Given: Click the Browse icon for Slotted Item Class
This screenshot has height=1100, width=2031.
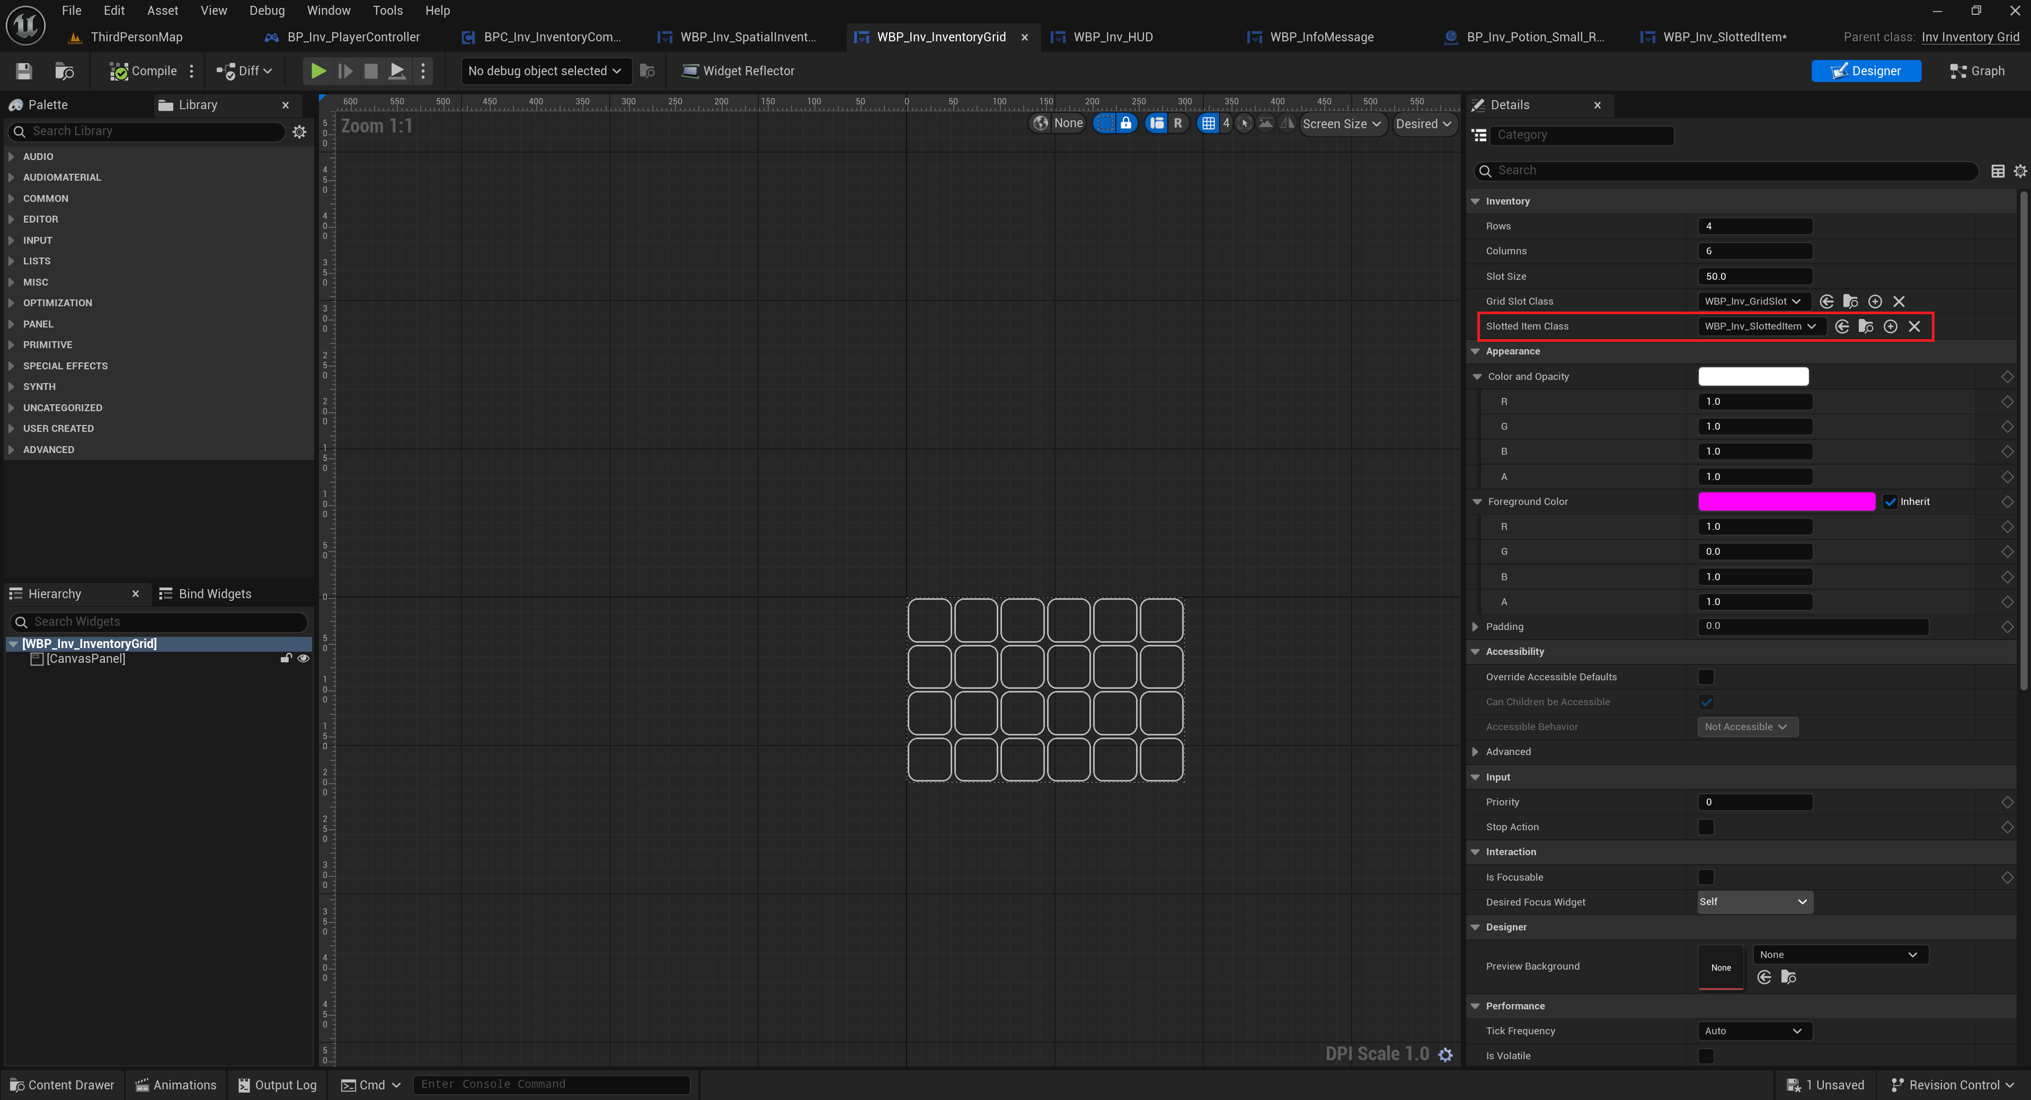Looking at the screenshot, I should coord(1866,326).
